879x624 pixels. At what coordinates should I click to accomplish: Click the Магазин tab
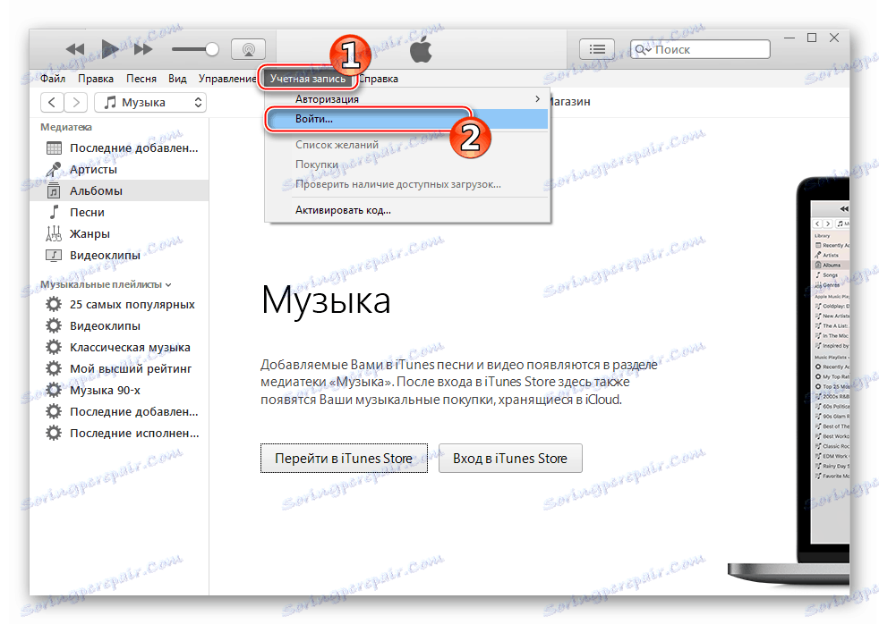coord(569,101)
